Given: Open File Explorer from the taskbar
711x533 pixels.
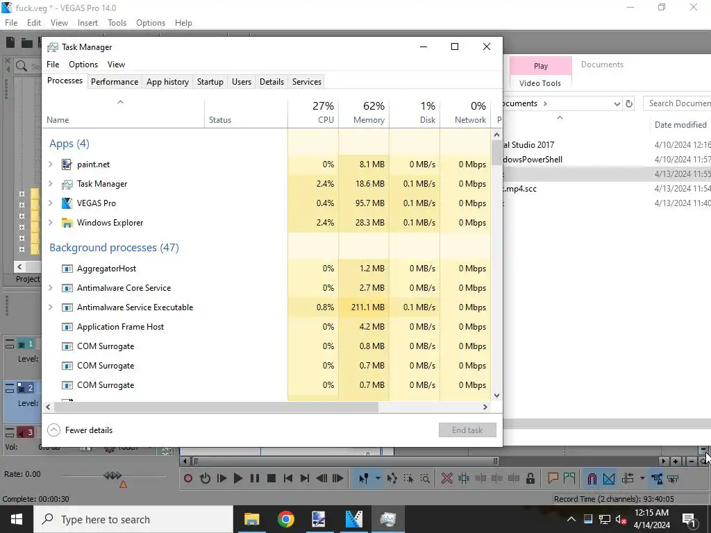Looking at the screenshot, I should point(251,519).
